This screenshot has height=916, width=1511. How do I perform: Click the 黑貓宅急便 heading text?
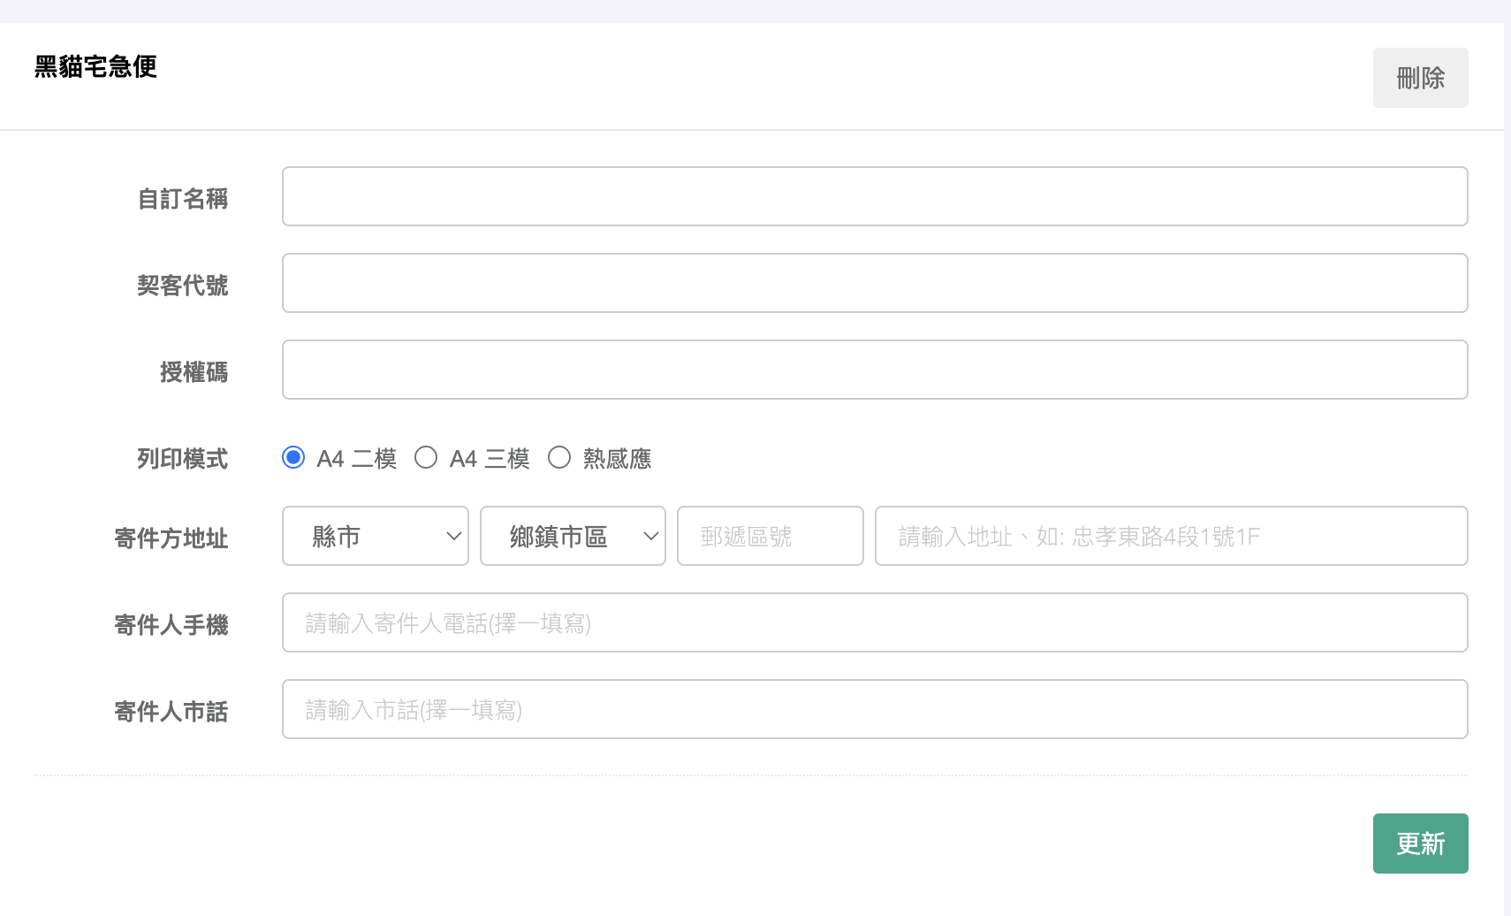pyautogui.click(x=95, y=66)
